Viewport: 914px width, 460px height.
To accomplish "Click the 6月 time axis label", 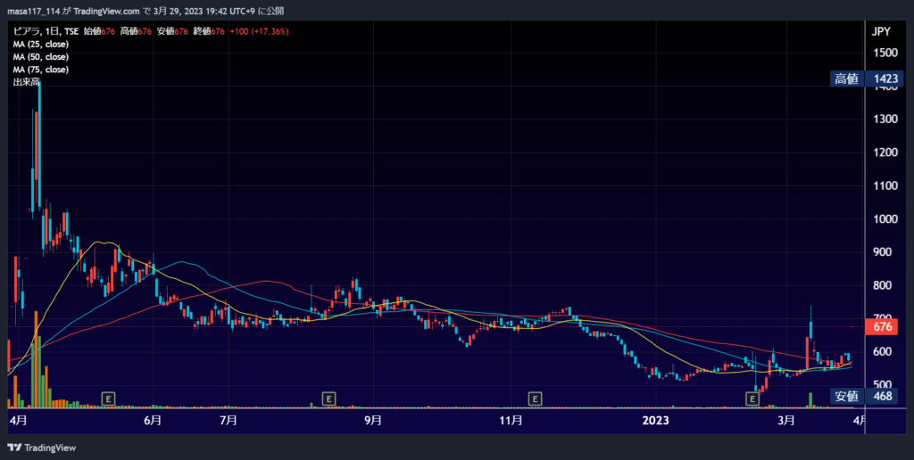I will tap(152, 421).
